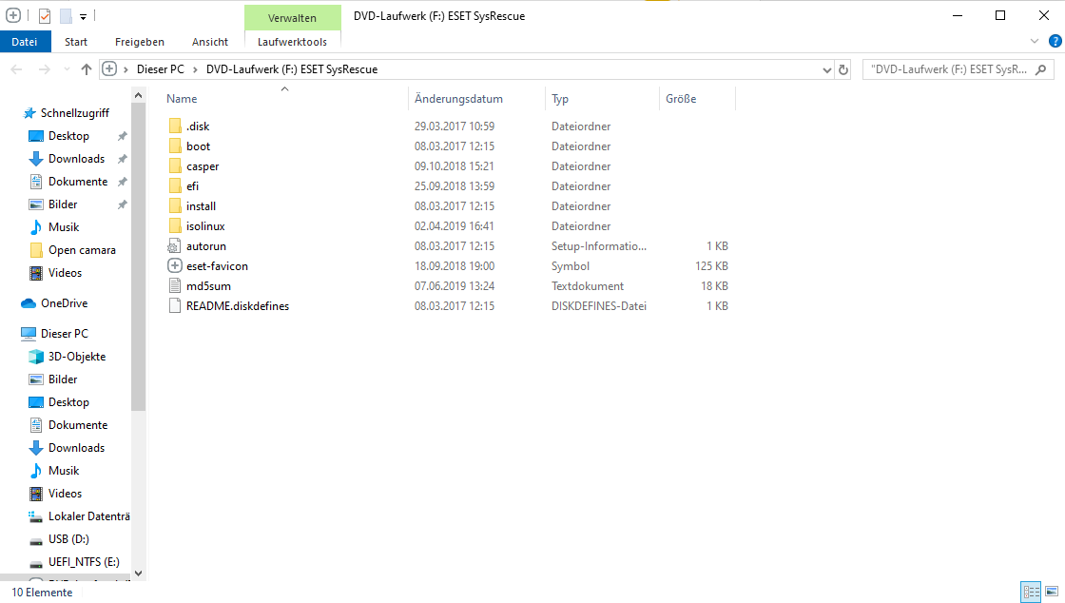1065x603 pixels.
Task: Expand the ribbon with the chevron
Action: [1034, 42]
